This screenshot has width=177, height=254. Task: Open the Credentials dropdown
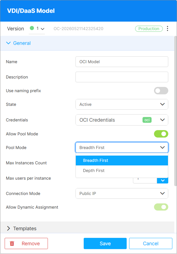[122, 120]
